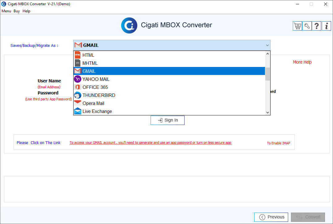The height and width of the screenshot is (224, 333).
Task: Pick YAHOO MAIL from the list
Action: point(169,79)
